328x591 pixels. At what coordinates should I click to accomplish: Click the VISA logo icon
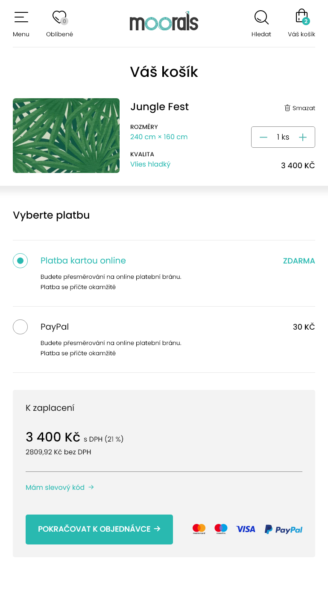pos(246,529)
